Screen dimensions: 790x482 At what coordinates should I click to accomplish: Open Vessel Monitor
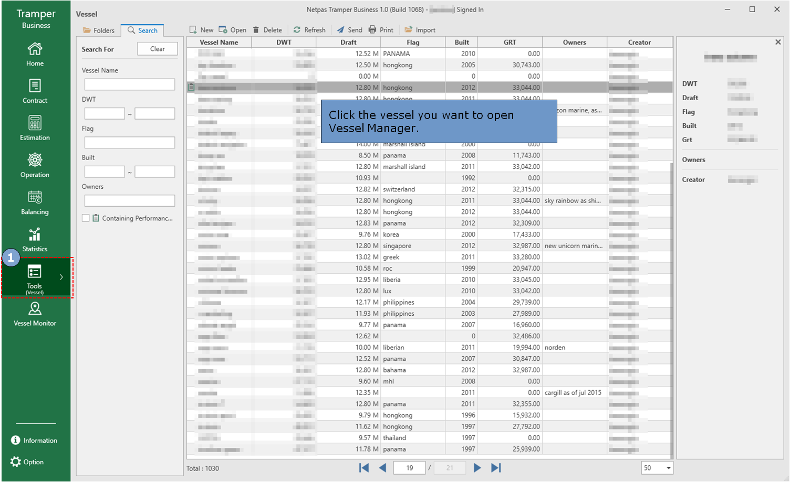[x=35, y=315]
